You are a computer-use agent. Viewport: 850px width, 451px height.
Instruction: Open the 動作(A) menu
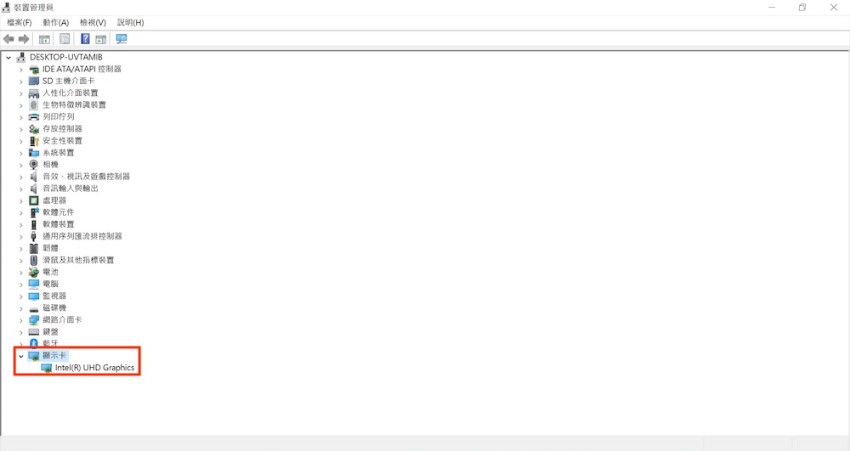[x=56, y=22]
